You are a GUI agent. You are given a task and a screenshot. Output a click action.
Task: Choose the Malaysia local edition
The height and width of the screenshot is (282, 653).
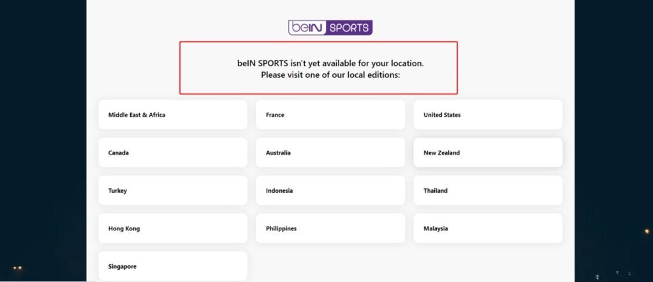pos(488,228)
